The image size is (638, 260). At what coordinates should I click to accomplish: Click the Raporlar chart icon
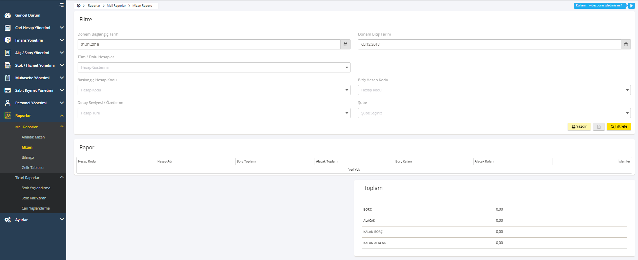[x=7, y=115]
